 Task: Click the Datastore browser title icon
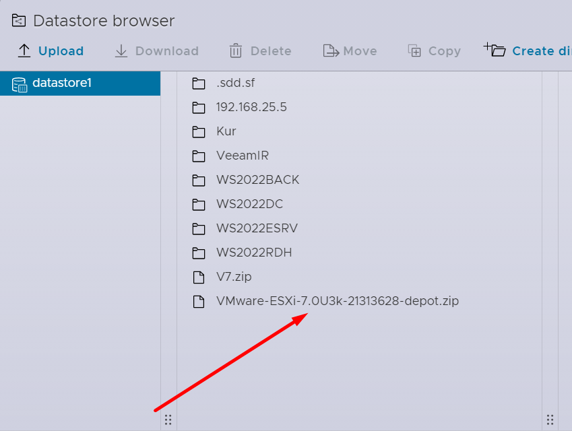tap(19, 20)
